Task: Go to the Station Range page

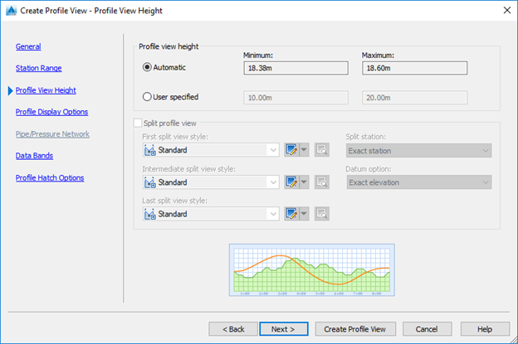Action: click(38, 68)
